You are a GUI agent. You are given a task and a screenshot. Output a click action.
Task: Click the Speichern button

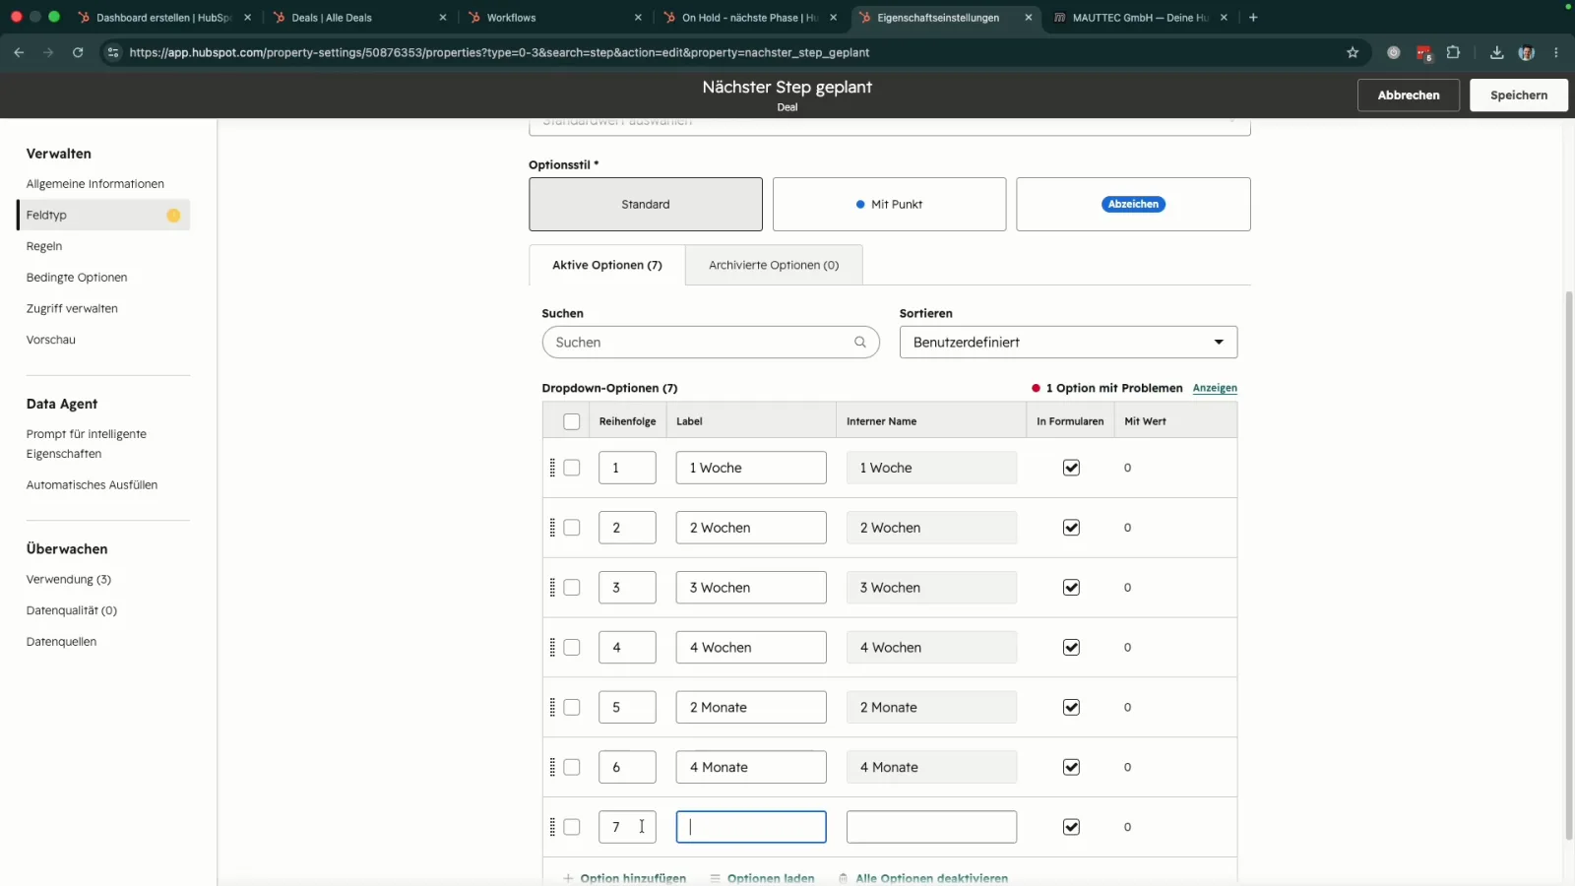point(1519,95)
